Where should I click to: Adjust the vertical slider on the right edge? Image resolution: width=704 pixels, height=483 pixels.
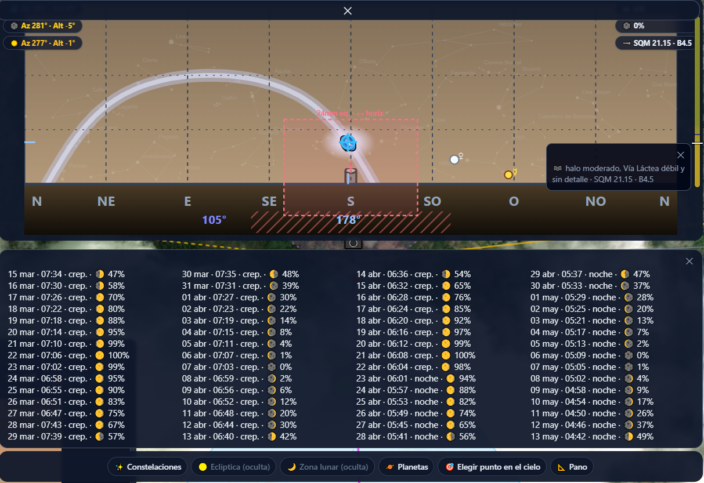tap(697, 143)
